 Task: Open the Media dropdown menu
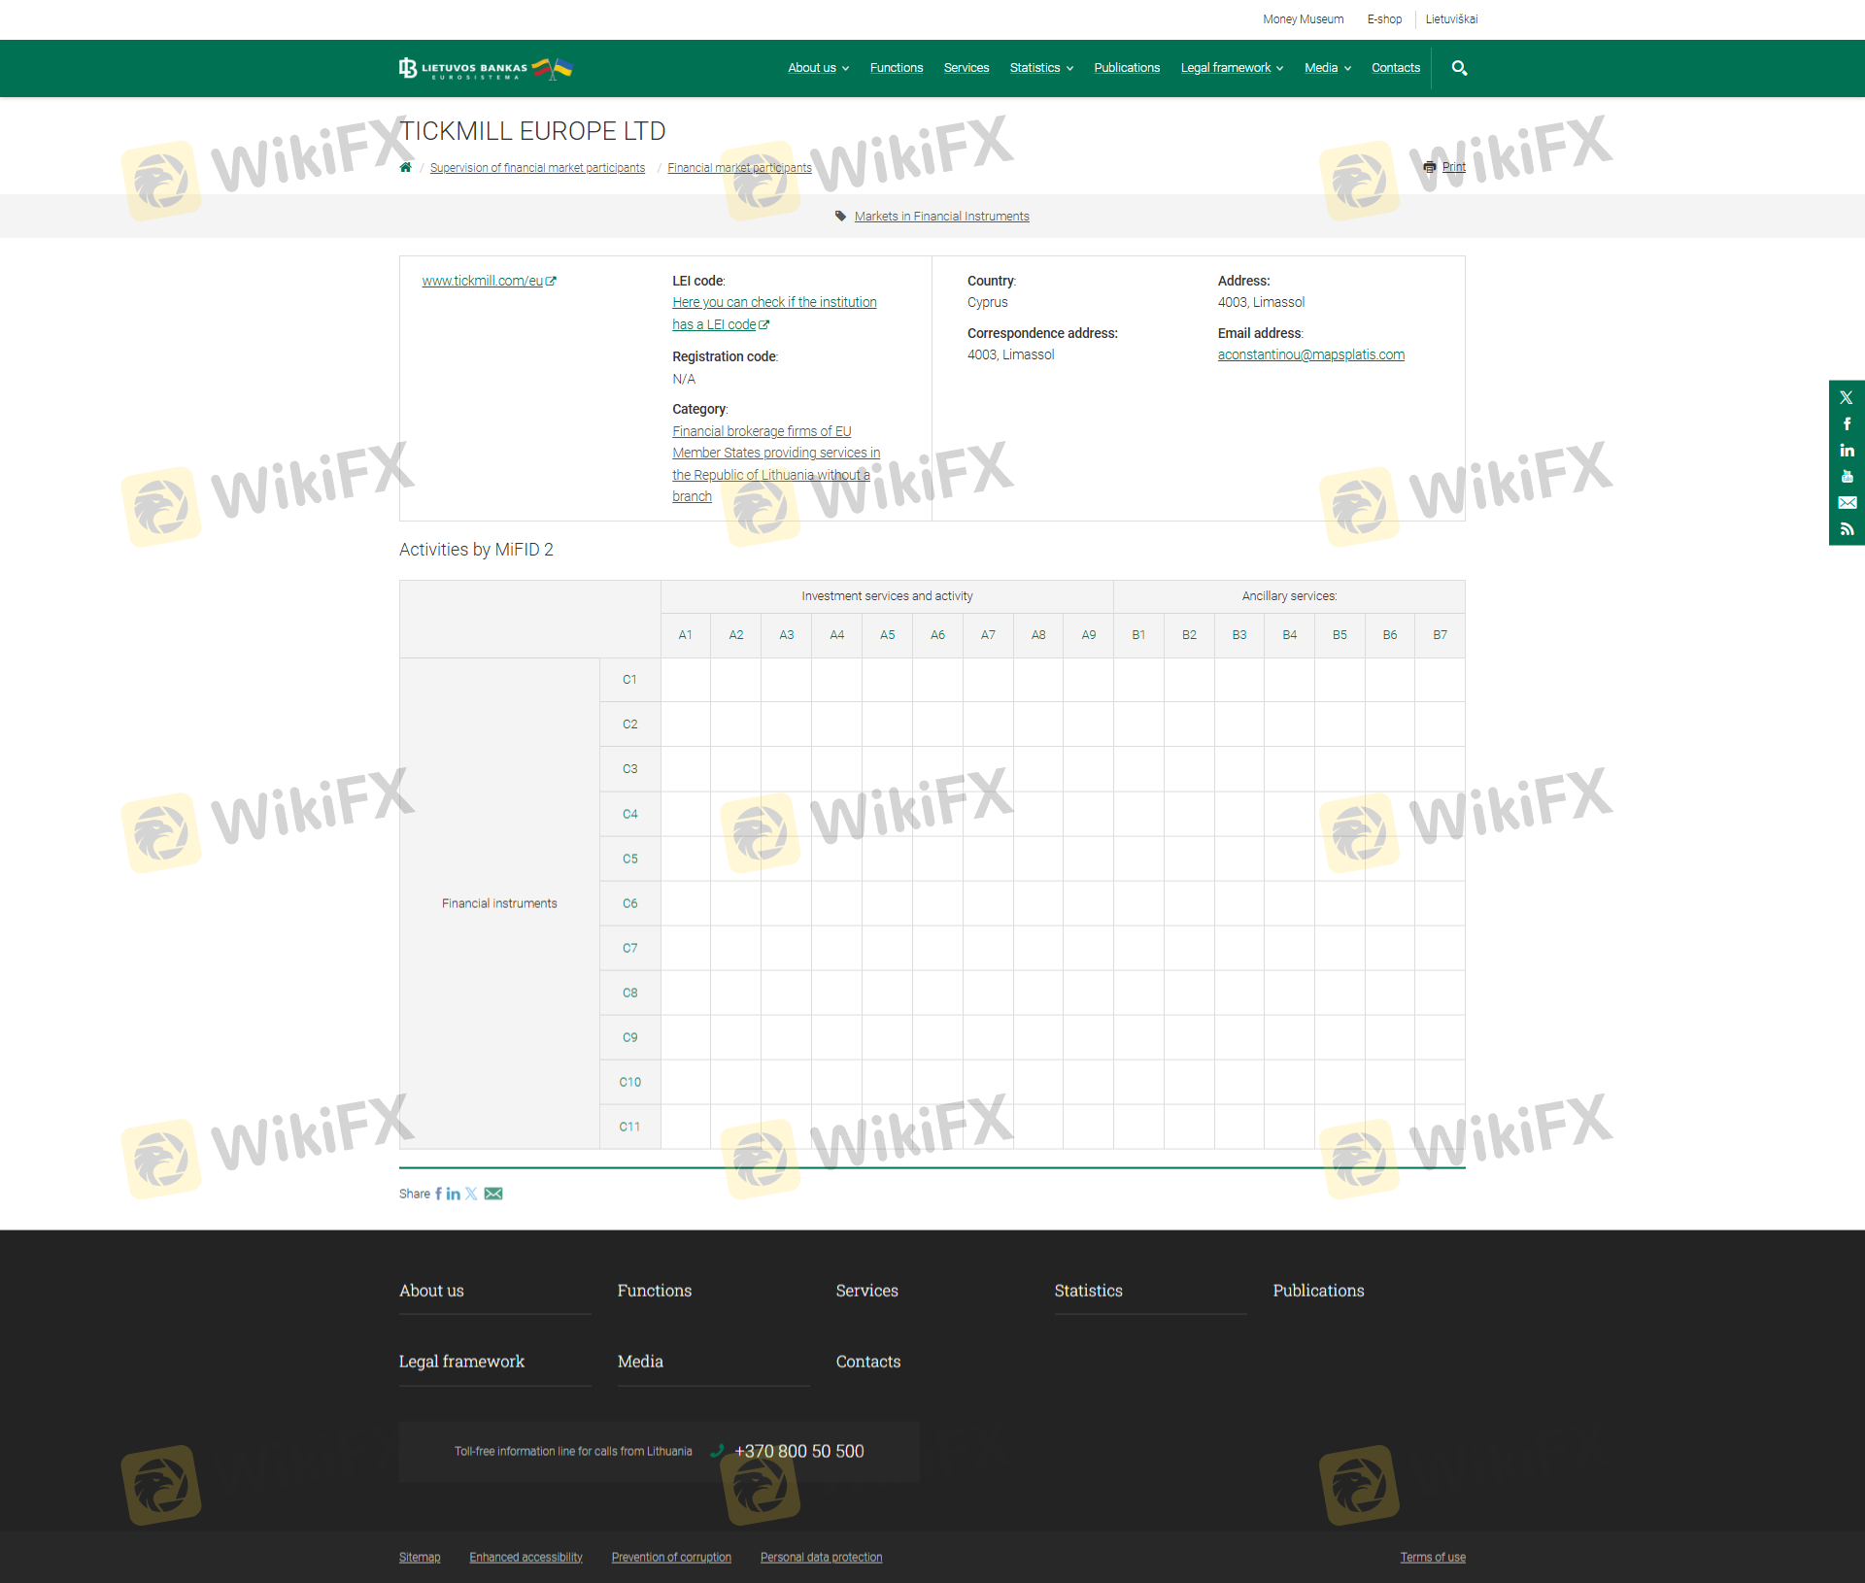coord(1327,68)
